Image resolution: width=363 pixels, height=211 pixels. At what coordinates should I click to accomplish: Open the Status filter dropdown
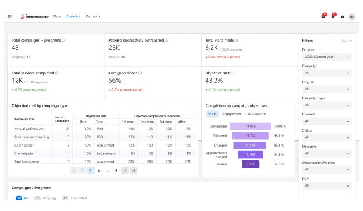pos(327,138)
